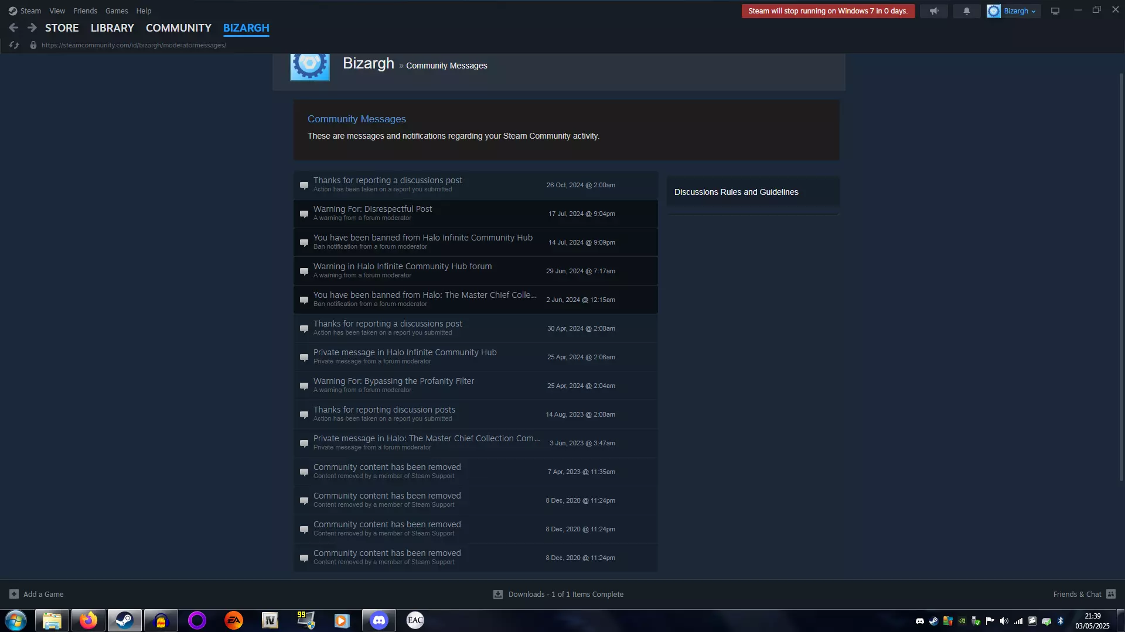The image size is (1125, 632).
Task: Open the announcements megaphone icon
Action: click(x=933, y=11)
